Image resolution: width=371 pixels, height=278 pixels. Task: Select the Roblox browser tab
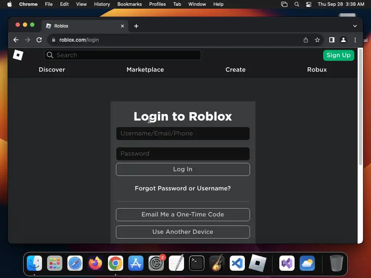[x=85, y=26]
